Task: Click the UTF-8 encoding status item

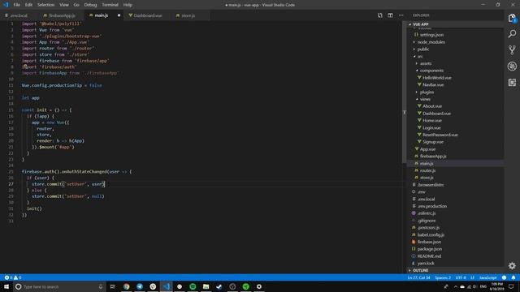Action: [x=461, y=277]
